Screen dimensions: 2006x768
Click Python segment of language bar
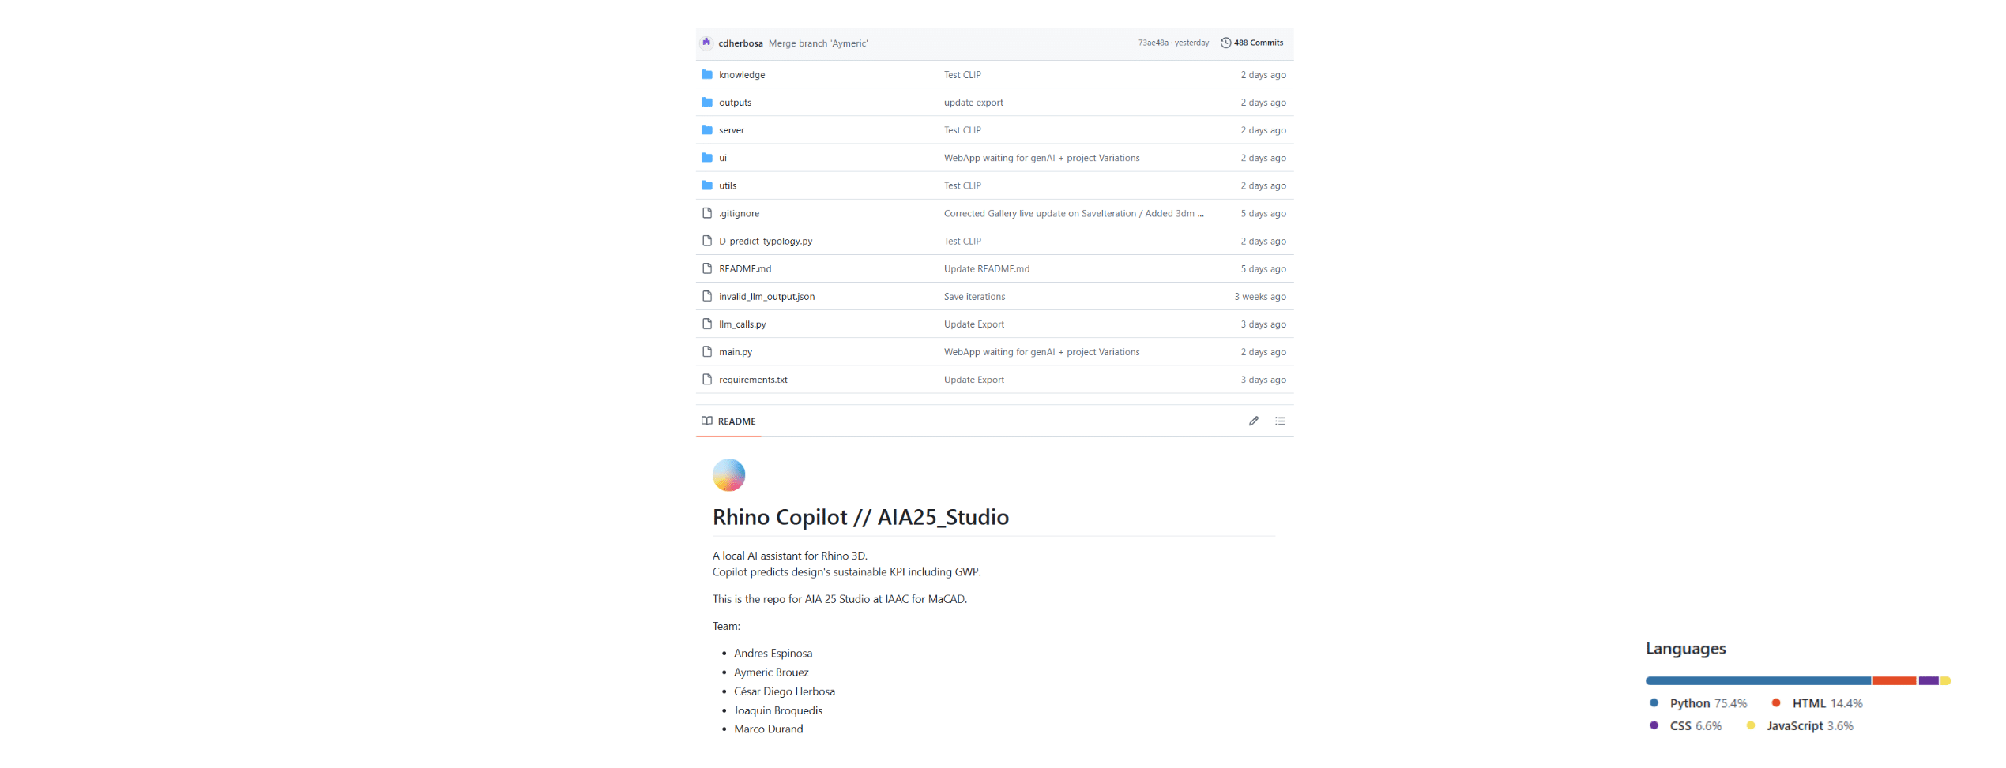(1758, 680)
